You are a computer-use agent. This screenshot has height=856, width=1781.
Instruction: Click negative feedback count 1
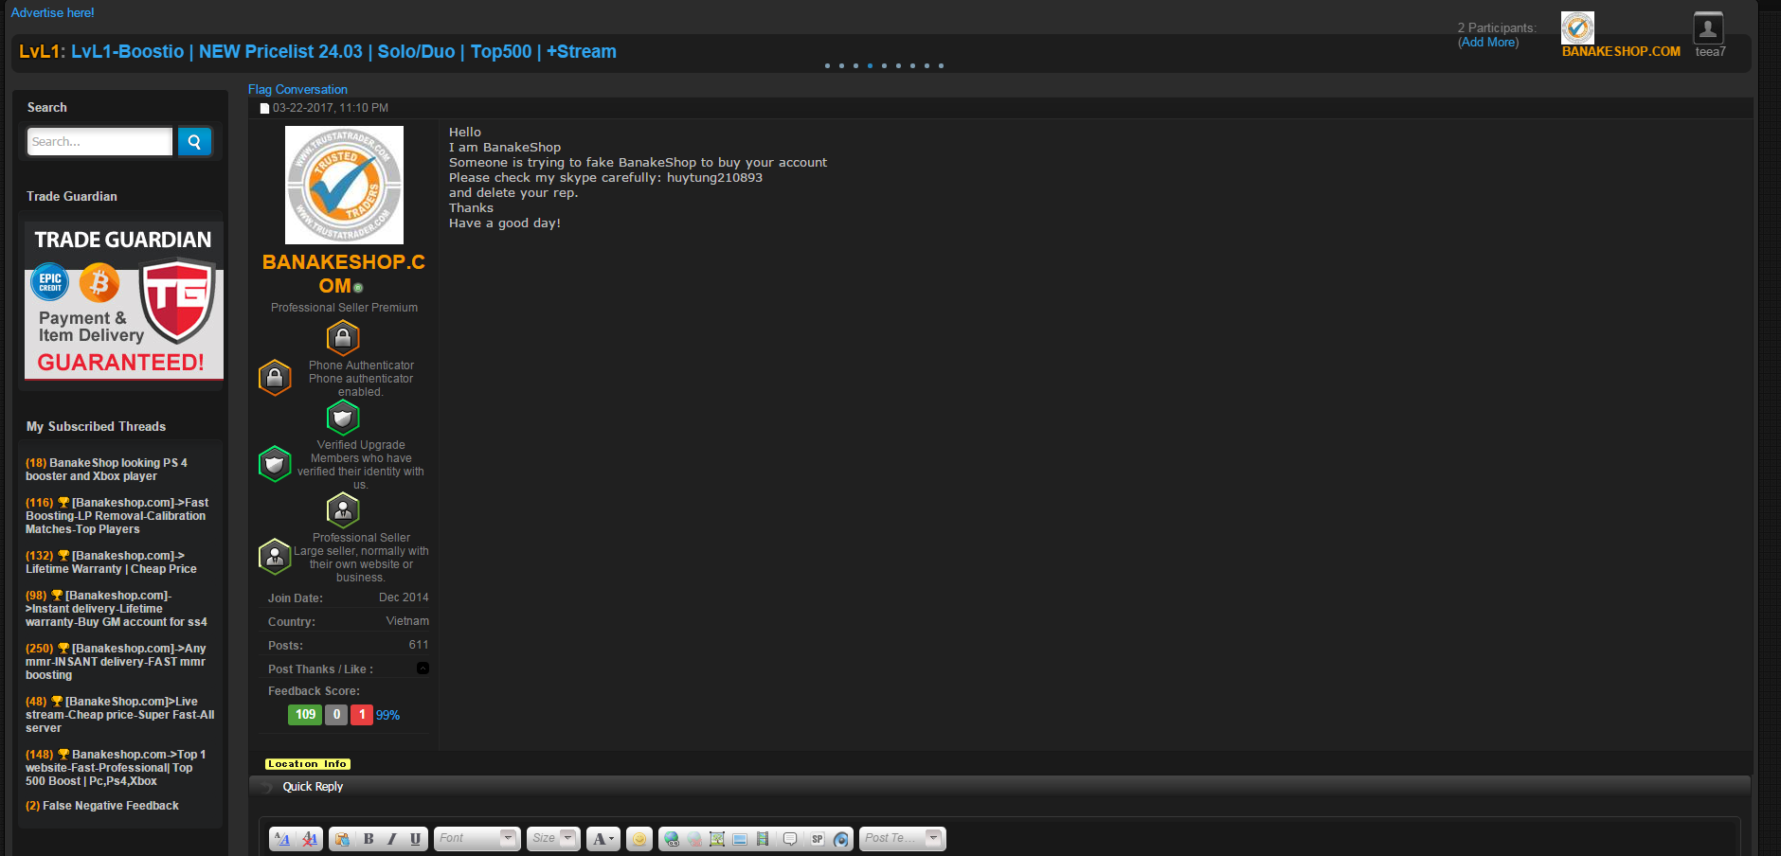coord(362,715)
